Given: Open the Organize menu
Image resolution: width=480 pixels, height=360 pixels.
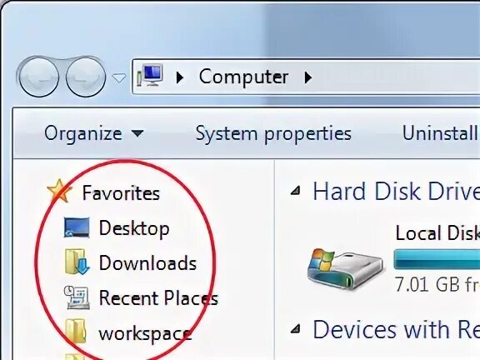Looking at the screenshot, I should click(x=93, y=134).
